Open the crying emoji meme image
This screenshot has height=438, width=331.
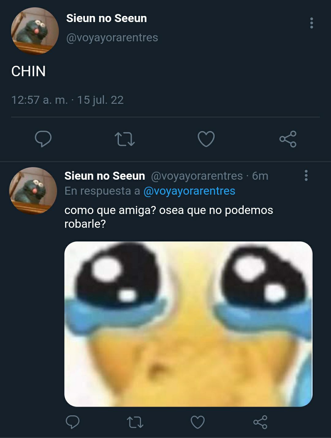(188, 324)
